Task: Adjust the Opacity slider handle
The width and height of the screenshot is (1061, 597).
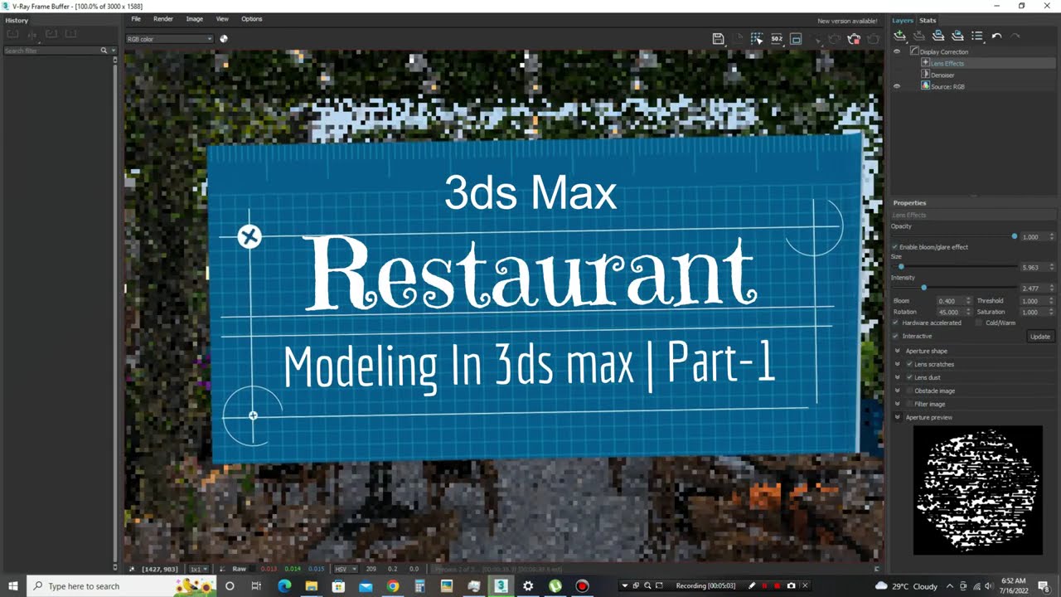Action: pos(1015,236)
